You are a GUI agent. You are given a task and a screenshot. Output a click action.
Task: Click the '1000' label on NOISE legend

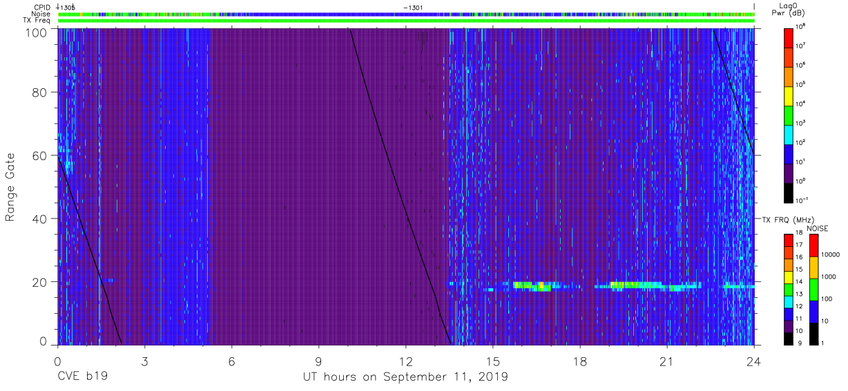tap(829, 277)
